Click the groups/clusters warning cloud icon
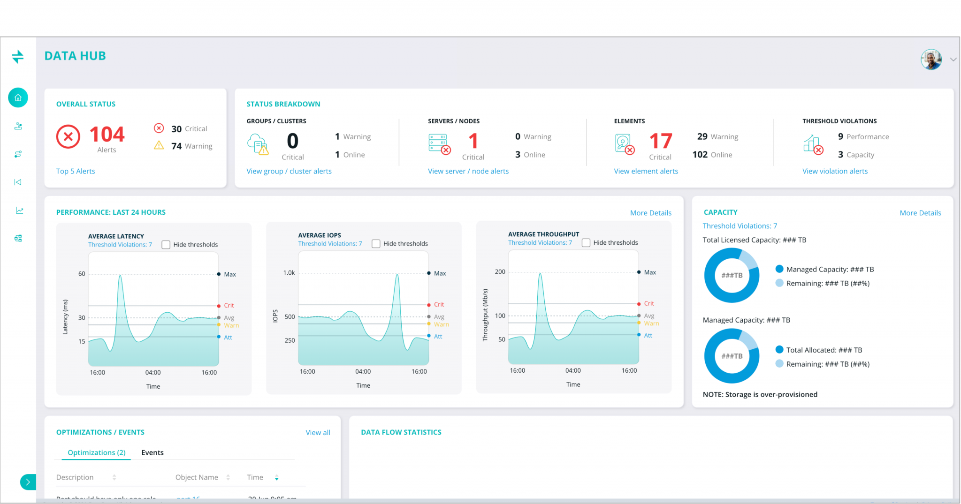The width and height of the screenshot is (961, 504). [258, 144]
